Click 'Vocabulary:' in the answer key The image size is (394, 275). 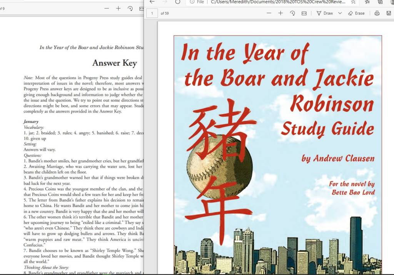tap(34, 127)
